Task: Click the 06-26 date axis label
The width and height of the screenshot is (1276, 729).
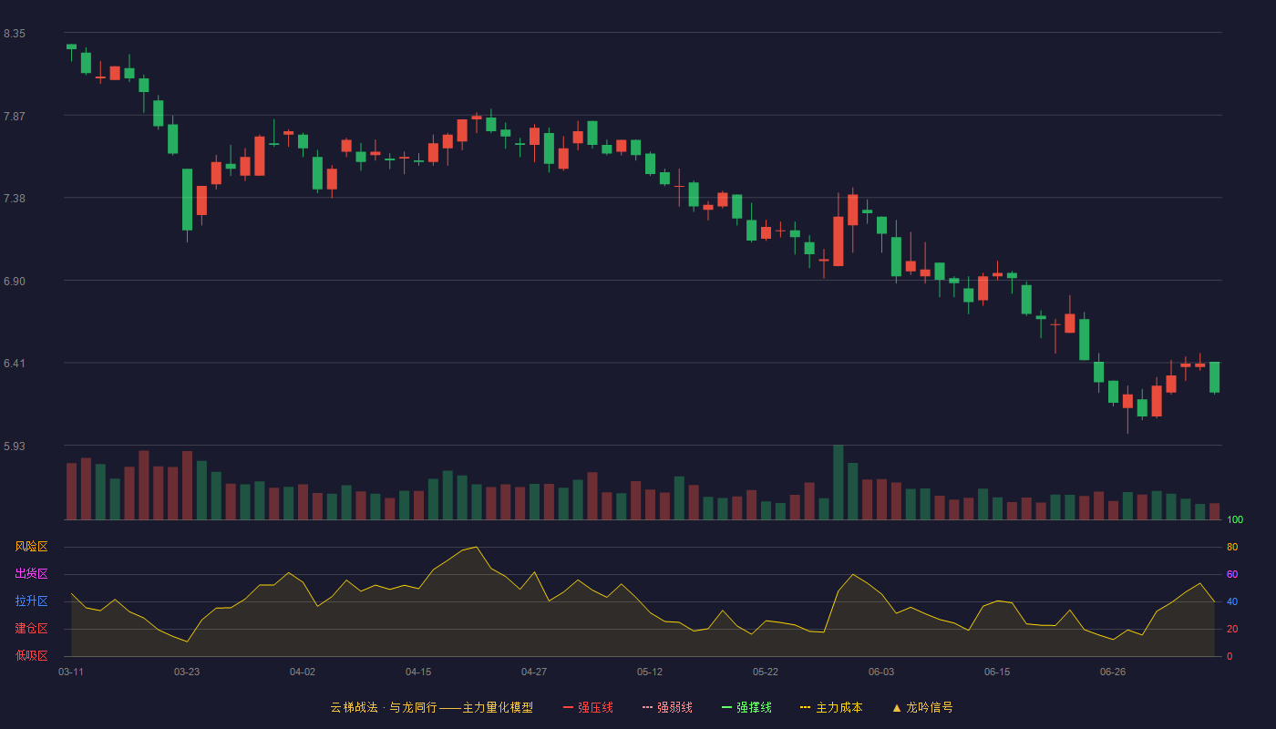Action: (1113, 672)
